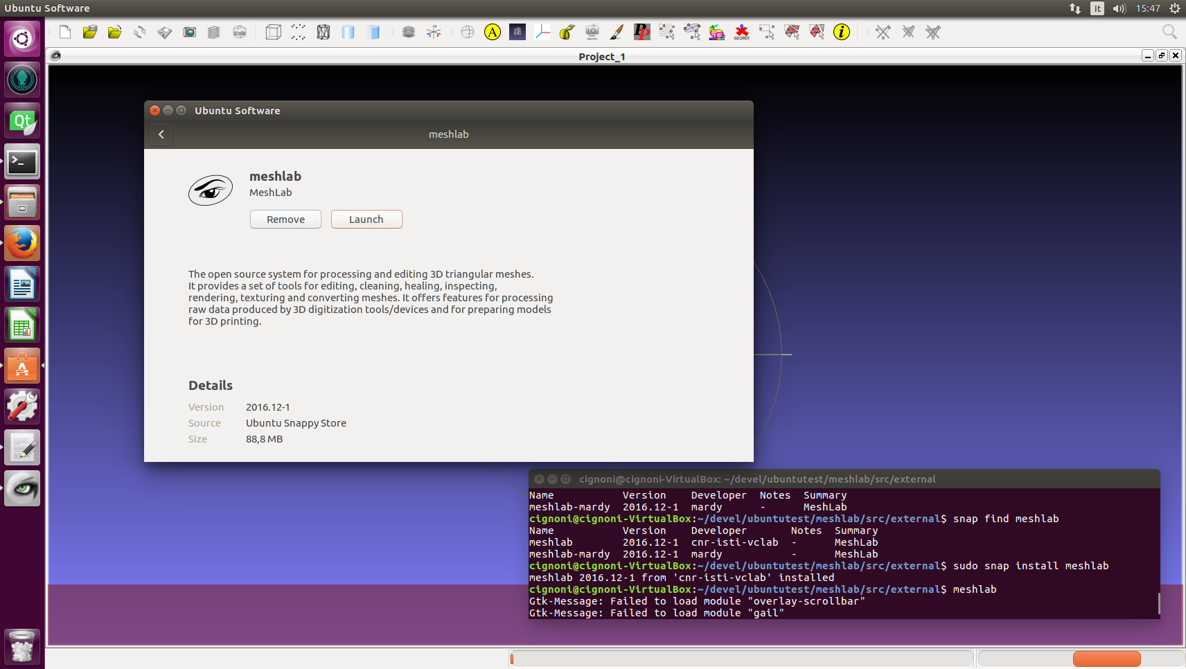
Task: Remove the meshlab snap
Action: [285, 220]
